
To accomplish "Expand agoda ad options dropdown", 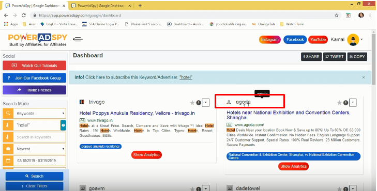I will pos(353,102).
